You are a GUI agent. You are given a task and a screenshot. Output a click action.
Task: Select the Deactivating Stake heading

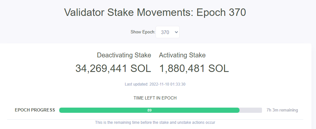click(x=124, y=55)
